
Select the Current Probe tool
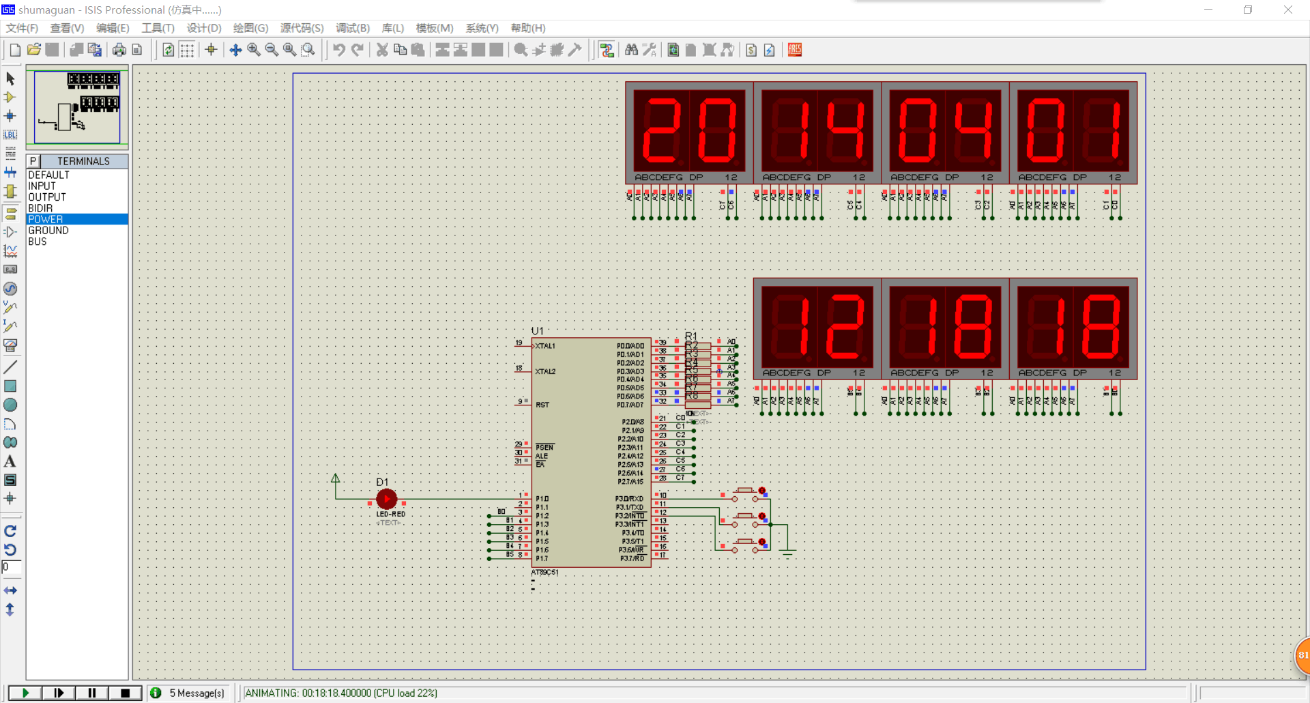click(x=10, y=326)
